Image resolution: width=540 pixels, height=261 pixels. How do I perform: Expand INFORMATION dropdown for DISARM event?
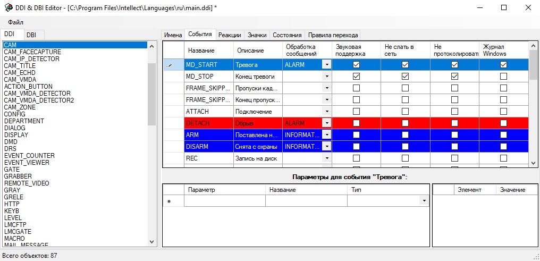click(327, 146)
